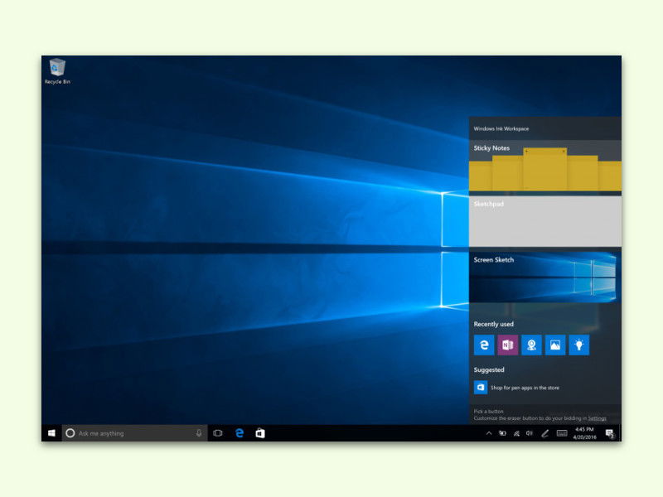Launch Edge from Recently used
Screen dimensions: 663x497
tap(484, 345)
